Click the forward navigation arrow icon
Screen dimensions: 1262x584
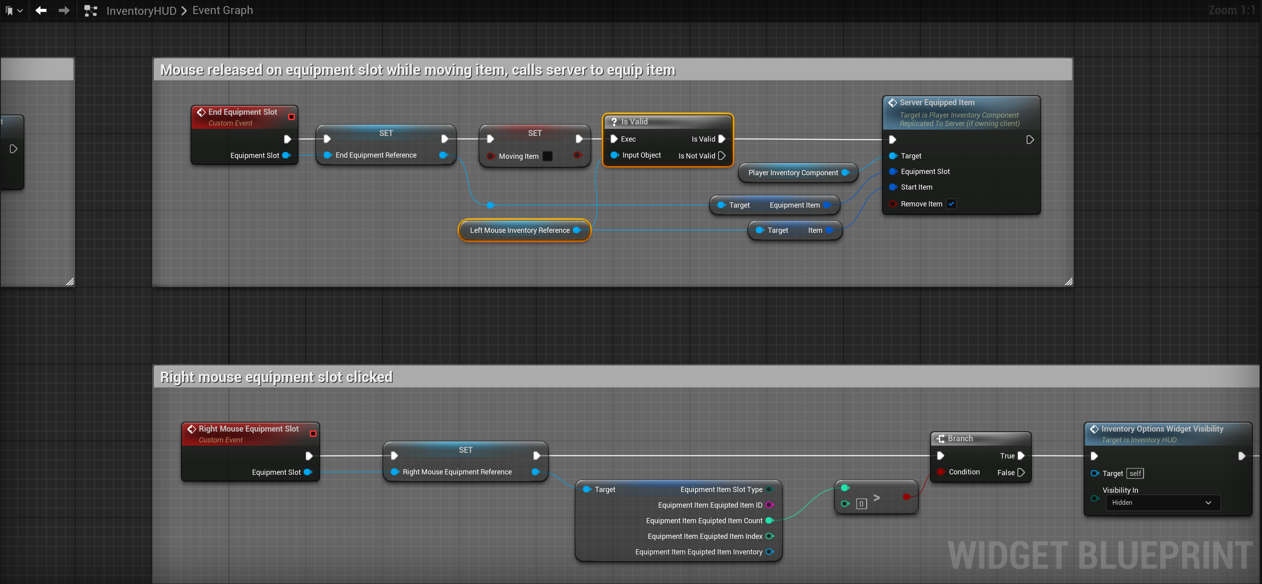64,10
